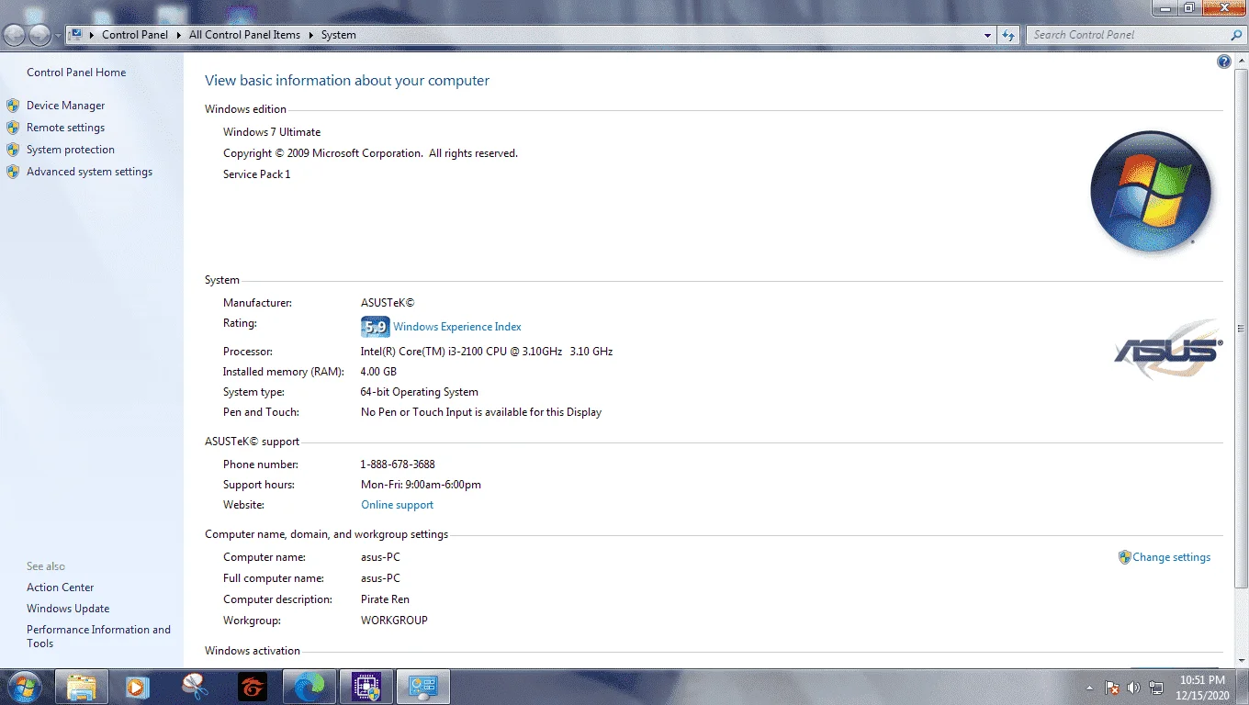
Task: Visit the Online support website link
Action: point(397,505)
